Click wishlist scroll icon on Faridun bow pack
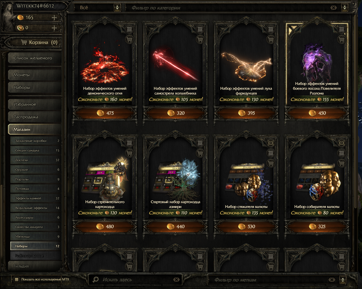The height and width of the screenshot is (289, 362). (270, 29)
